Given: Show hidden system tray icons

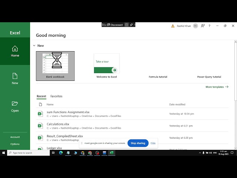Looking at the screenshot, I should 200,153.
